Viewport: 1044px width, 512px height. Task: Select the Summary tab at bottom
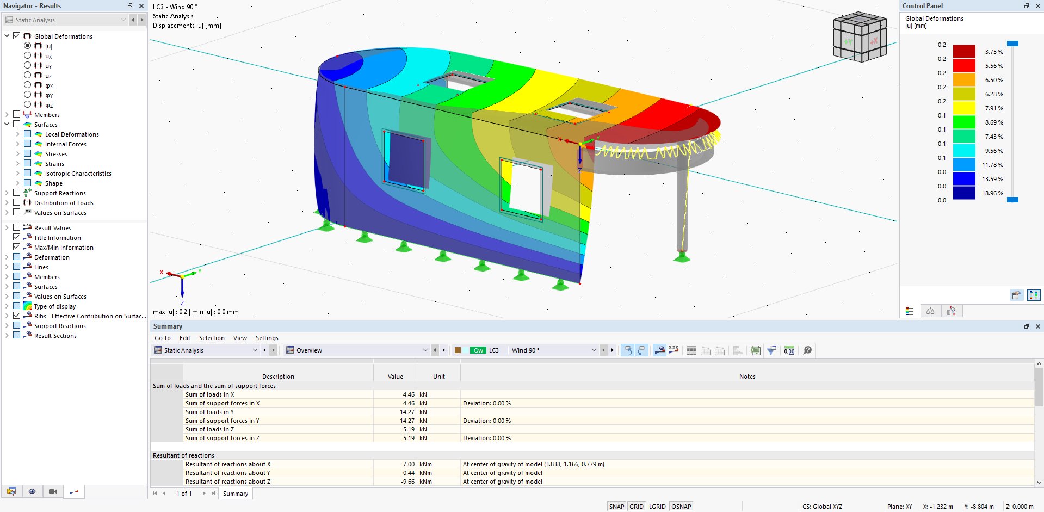click(235, 494)
